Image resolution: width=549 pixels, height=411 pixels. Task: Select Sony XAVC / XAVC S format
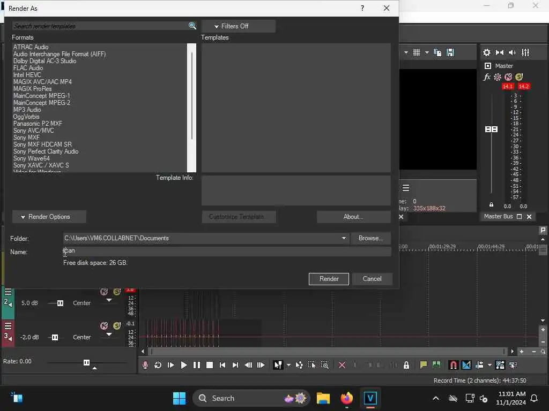click(41, 165)
